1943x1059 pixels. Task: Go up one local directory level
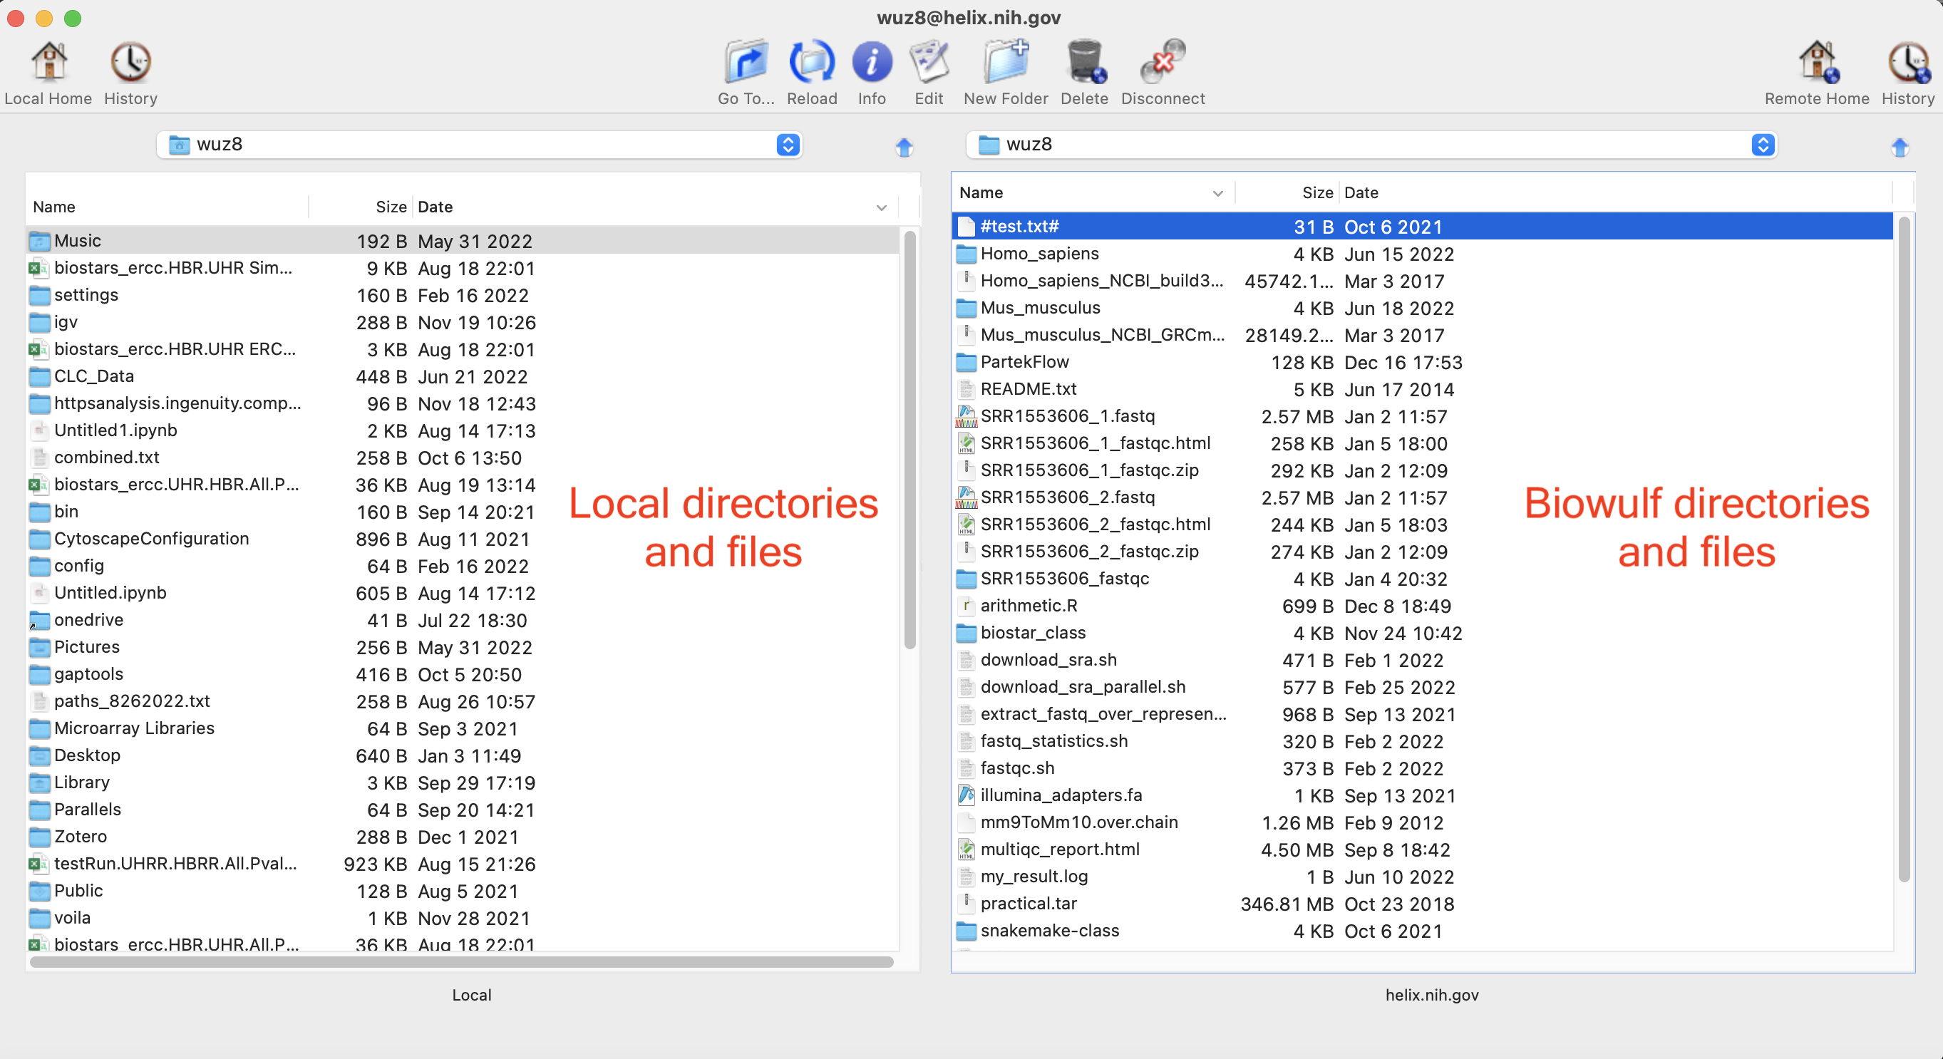pos(904,147)
